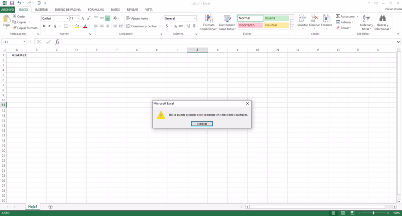Center text horizontally
Viewport: 402px width, 216px height.
coord(102,26)
